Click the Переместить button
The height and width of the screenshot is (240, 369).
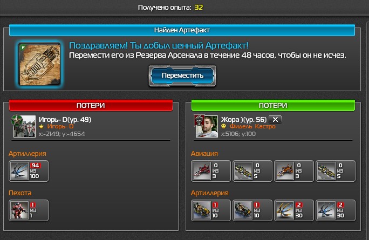pyautogui.click(x=182, y=76)
